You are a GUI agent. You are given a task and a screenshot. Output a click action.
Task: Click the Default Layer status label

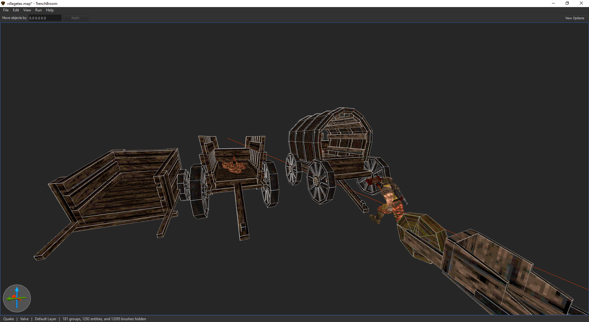click(46, 319)
